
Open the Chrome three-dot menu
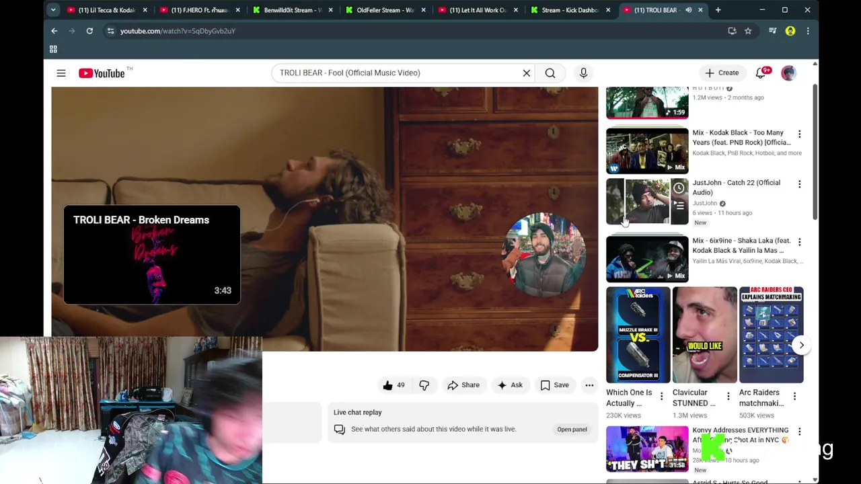click(x=808, y=31)
